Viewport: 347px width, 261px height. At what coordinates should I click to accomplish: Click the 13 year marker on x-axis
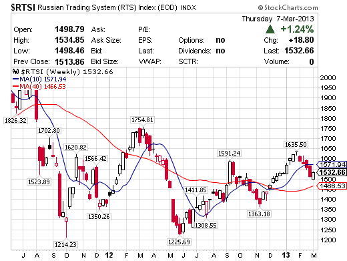point(286,255)
